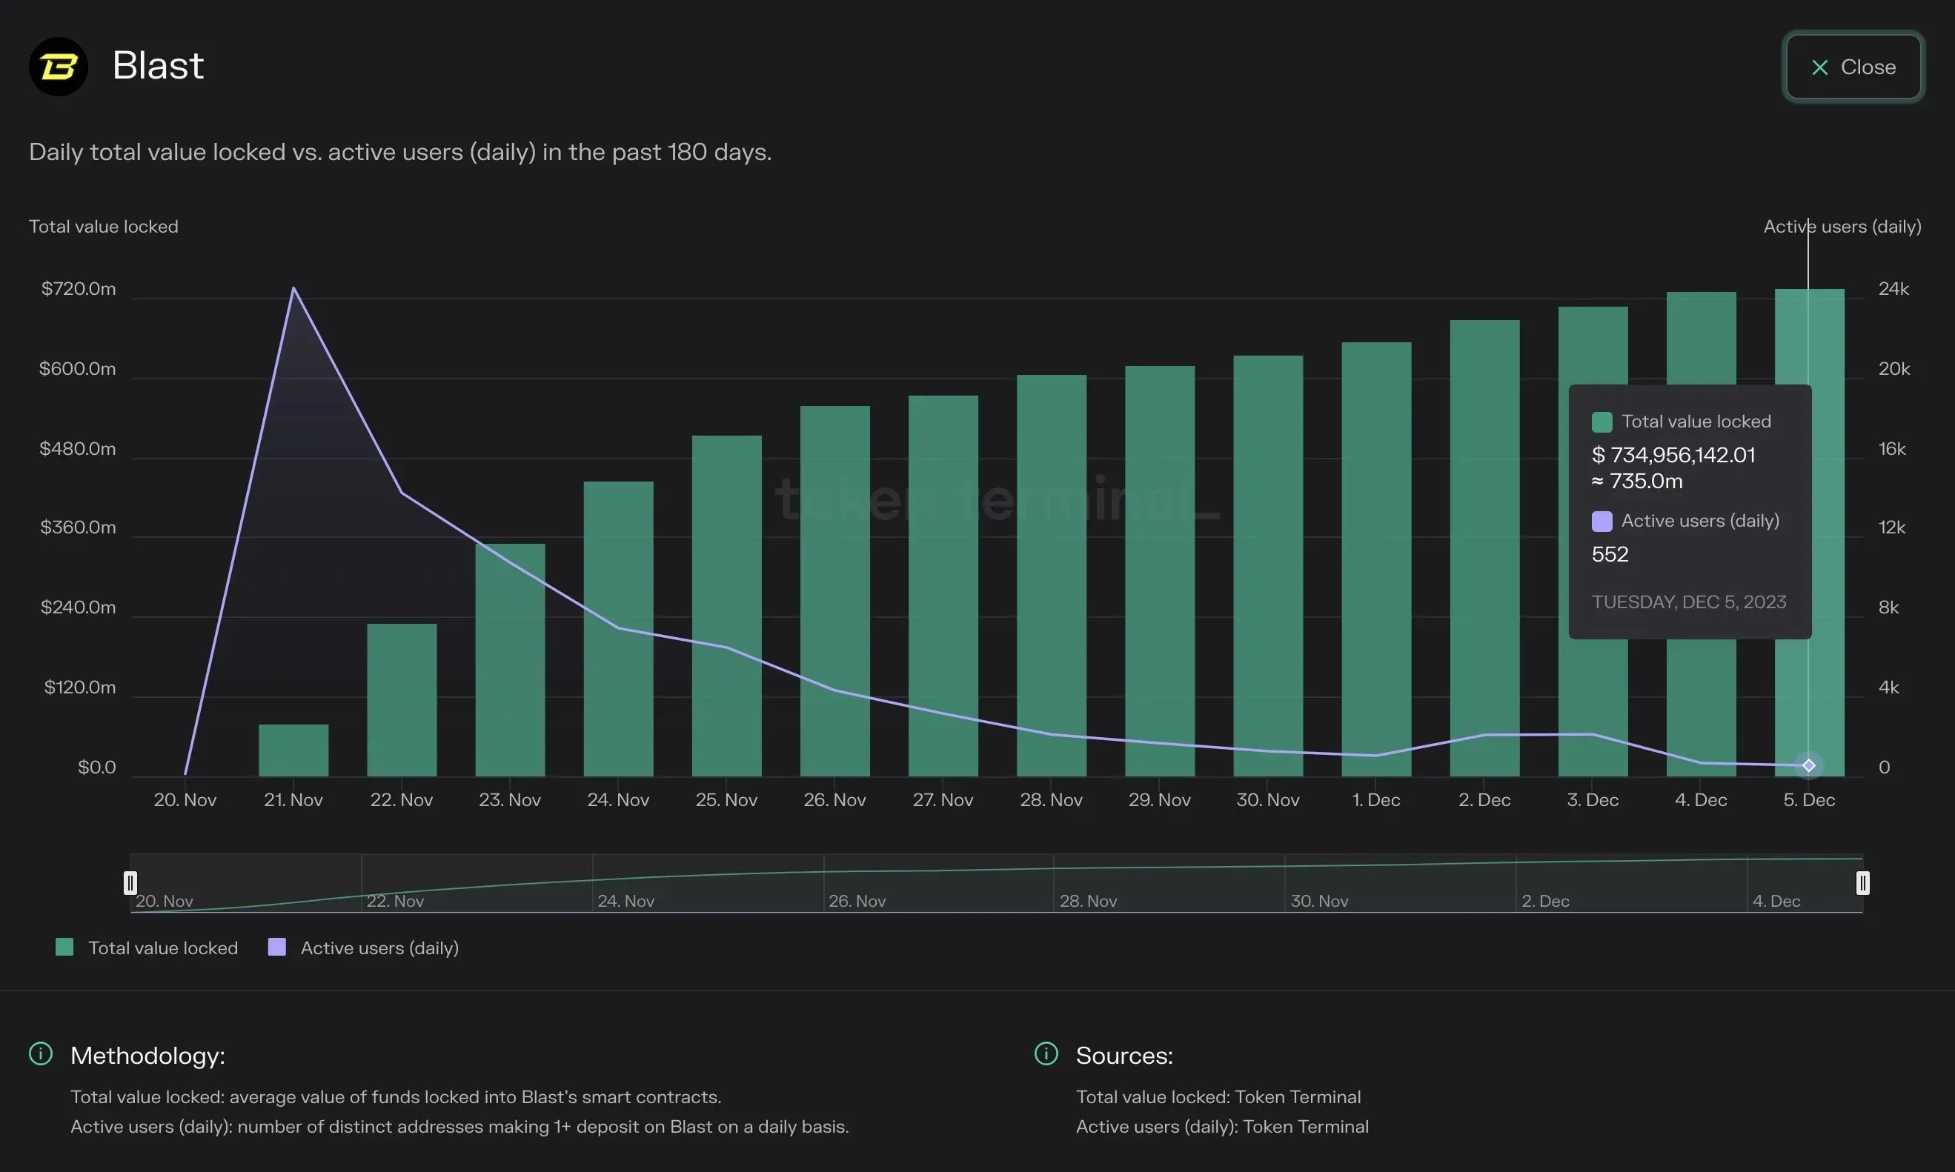Select the 28. Nov green bar
Viewport: 1955px width, 1172px height.
[1052, 576]
